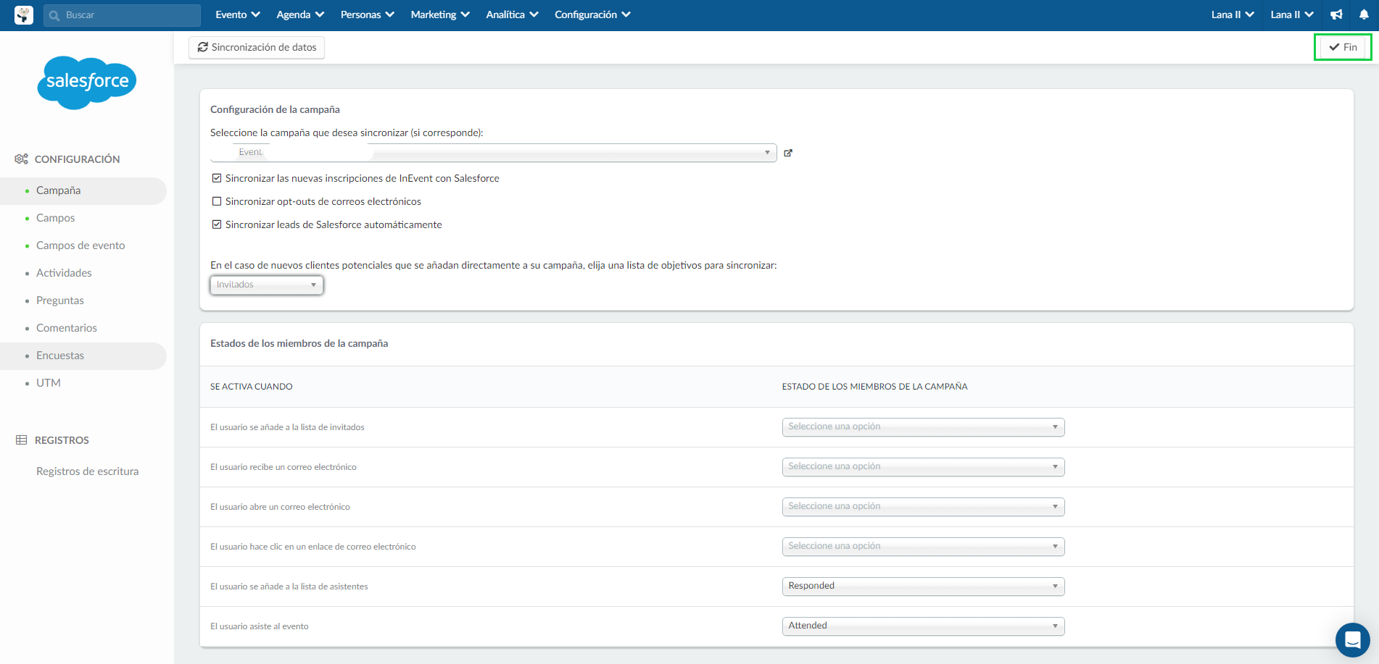Click the Salesforce cloud logo
This screenshot has width=1379, height=664.
[87, 82]
